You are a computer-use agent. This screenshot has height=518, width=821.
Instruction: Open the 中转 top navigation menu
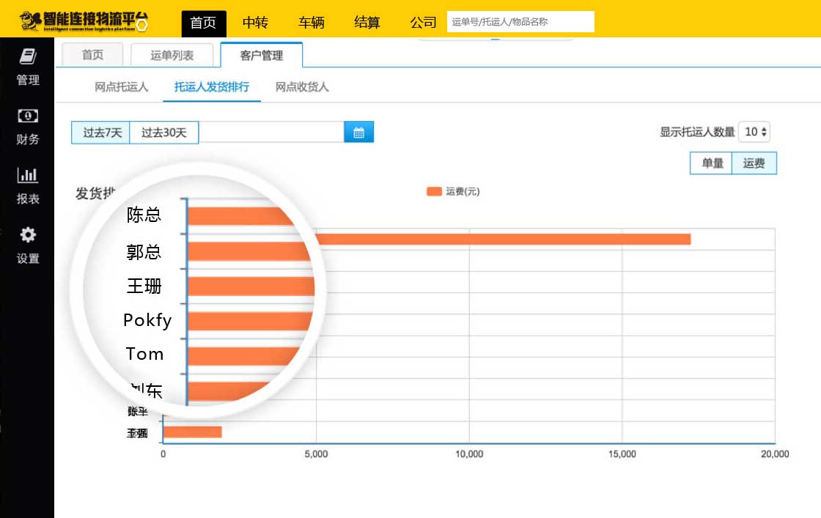(x=255, y=23)
